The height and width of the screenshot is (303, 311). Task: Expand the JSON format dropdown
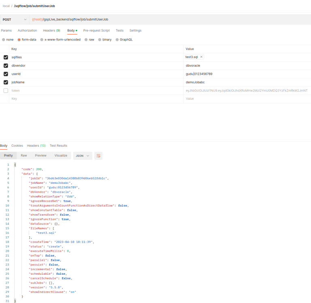[x=82, y=156]
